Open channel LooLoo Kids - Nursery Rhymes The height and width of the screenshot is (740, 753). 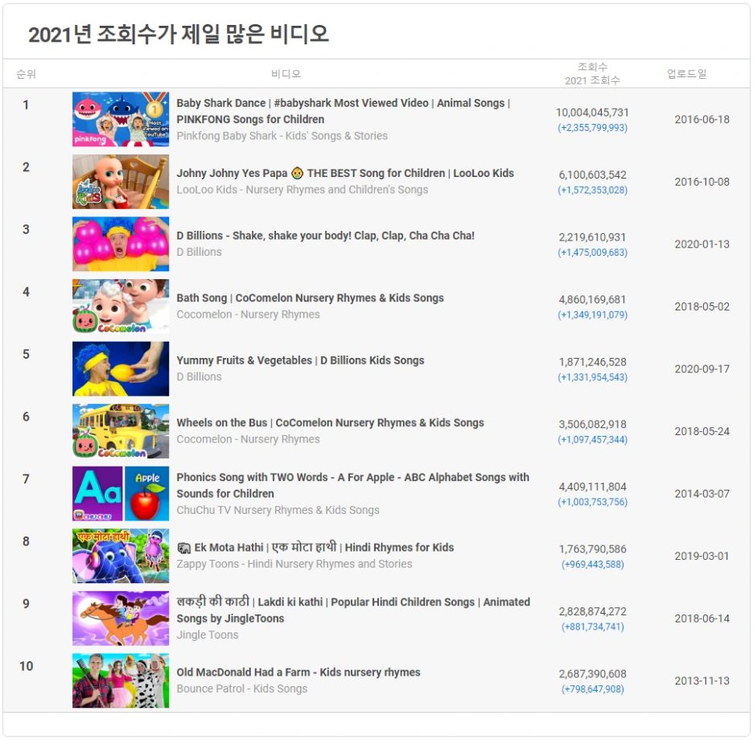[x=302, y=190]
